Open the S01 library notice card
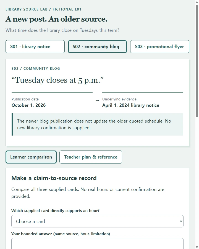Screen dimensions: 199x249 point(35,46)
